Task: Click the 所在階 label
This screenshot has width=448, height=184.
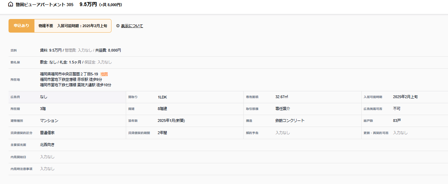Action: (x=15, y=109)
